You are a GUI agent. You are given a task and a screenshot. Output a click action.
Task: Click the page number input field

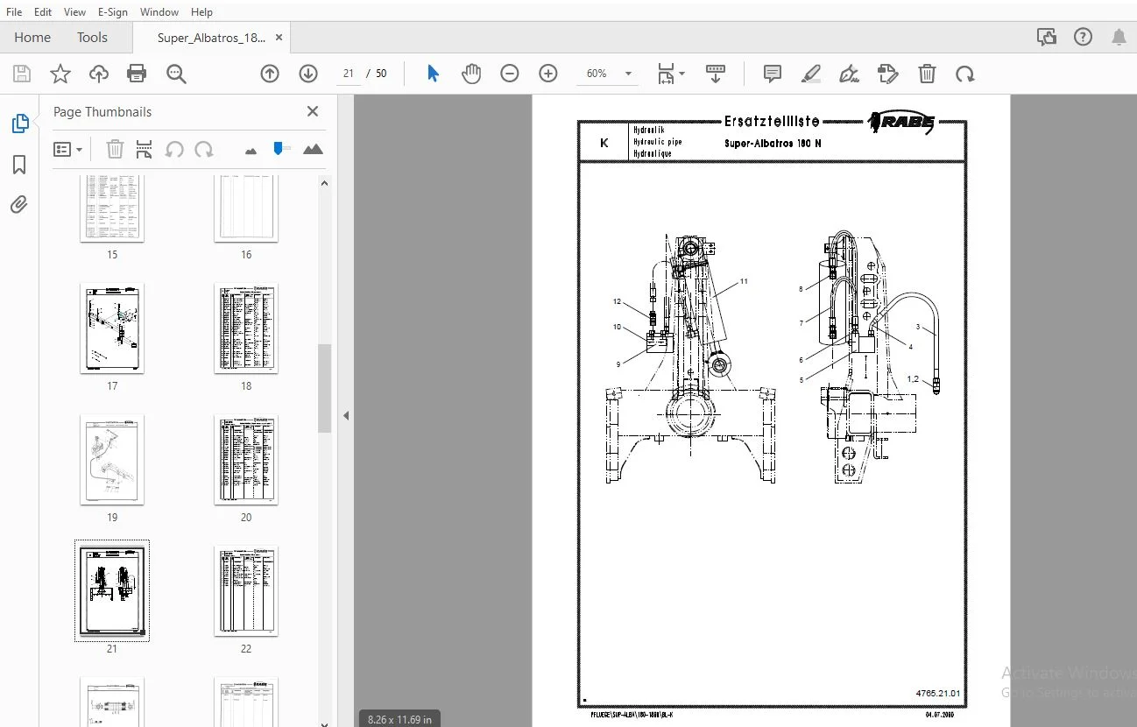[349, 74]
